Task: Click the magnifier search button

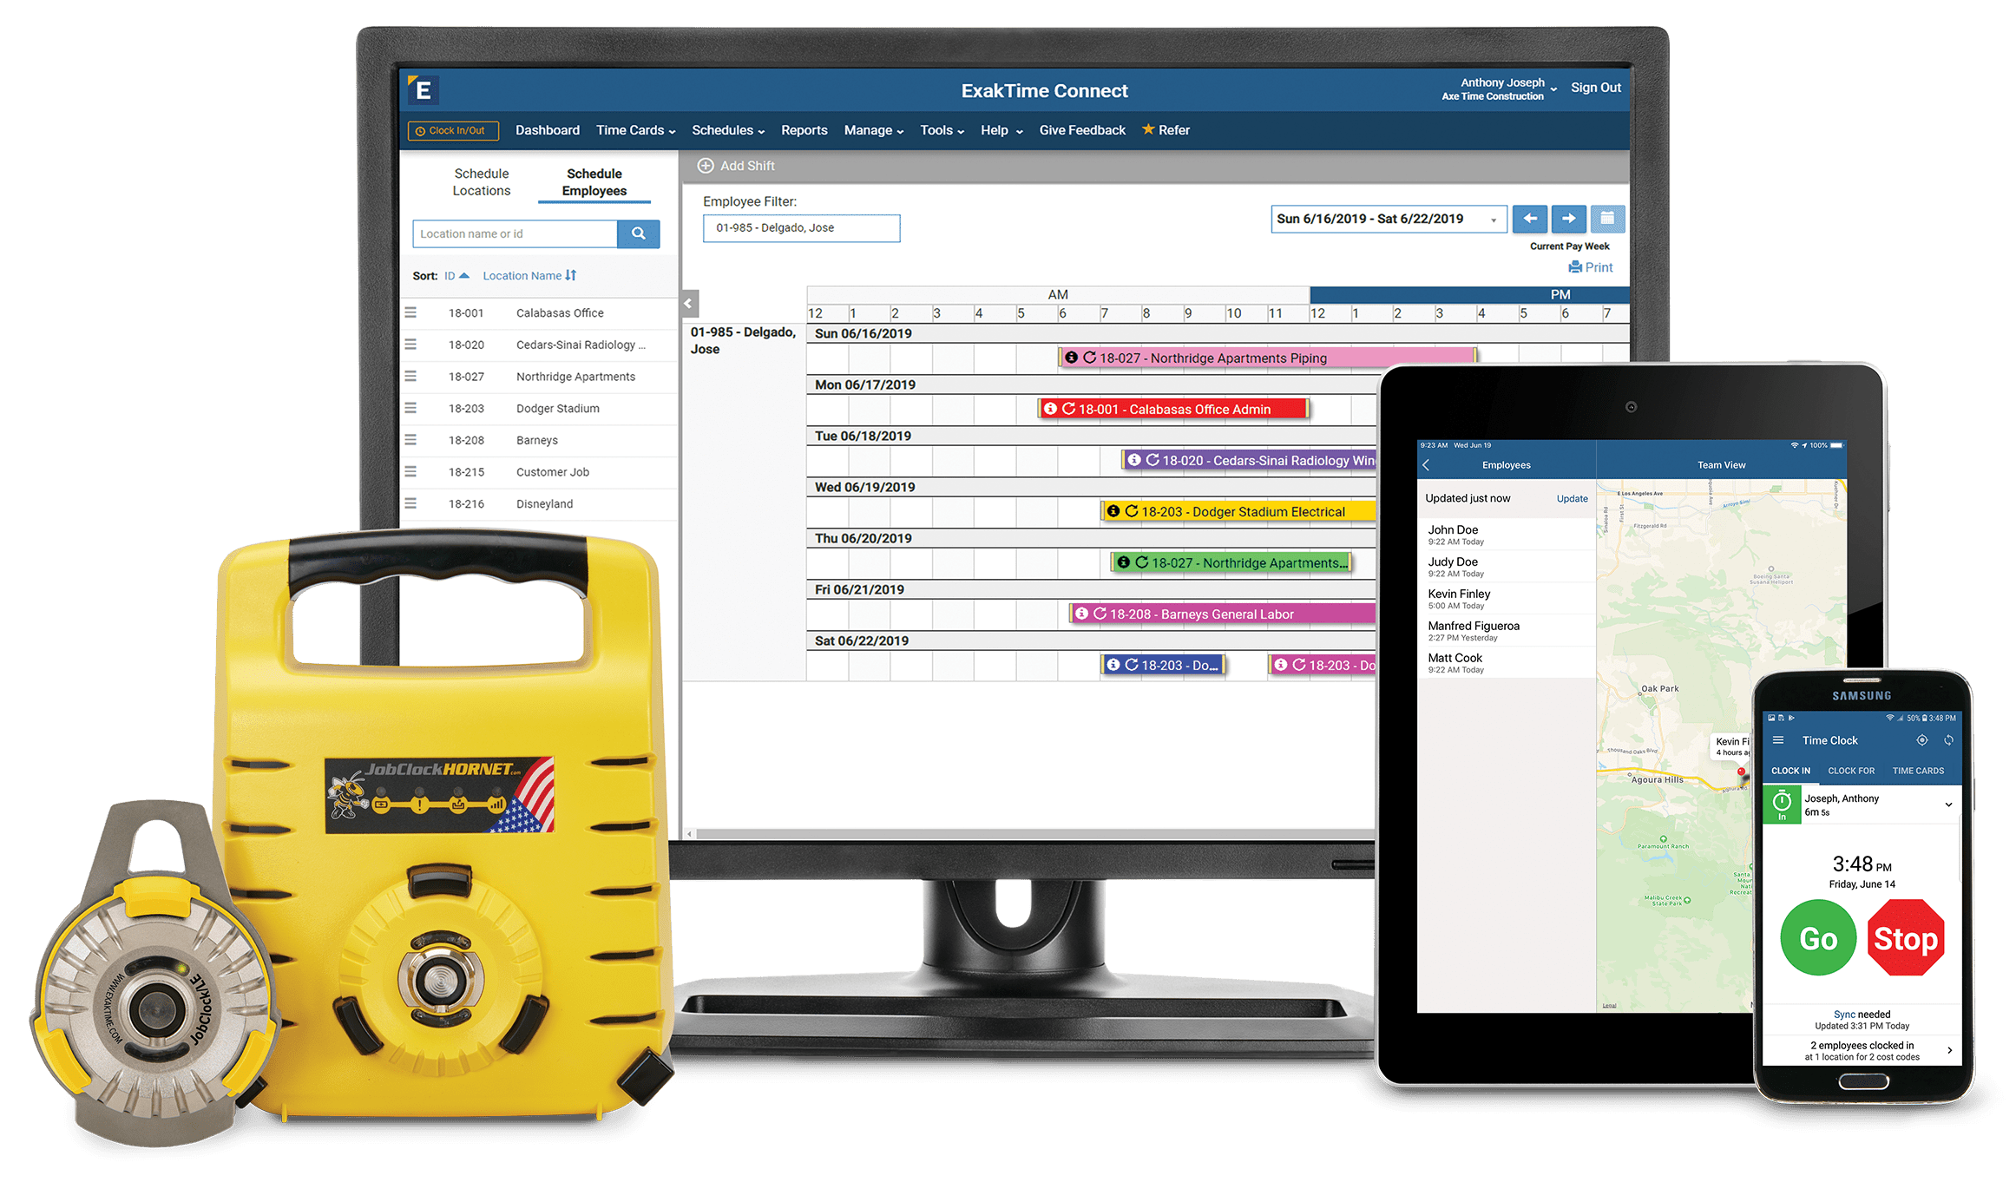Action: pos(639,233)
